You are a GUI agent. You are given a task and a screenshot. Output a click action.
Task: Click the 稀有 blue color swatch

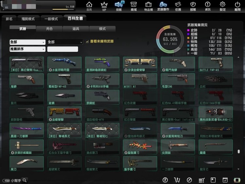click(188, 46)
